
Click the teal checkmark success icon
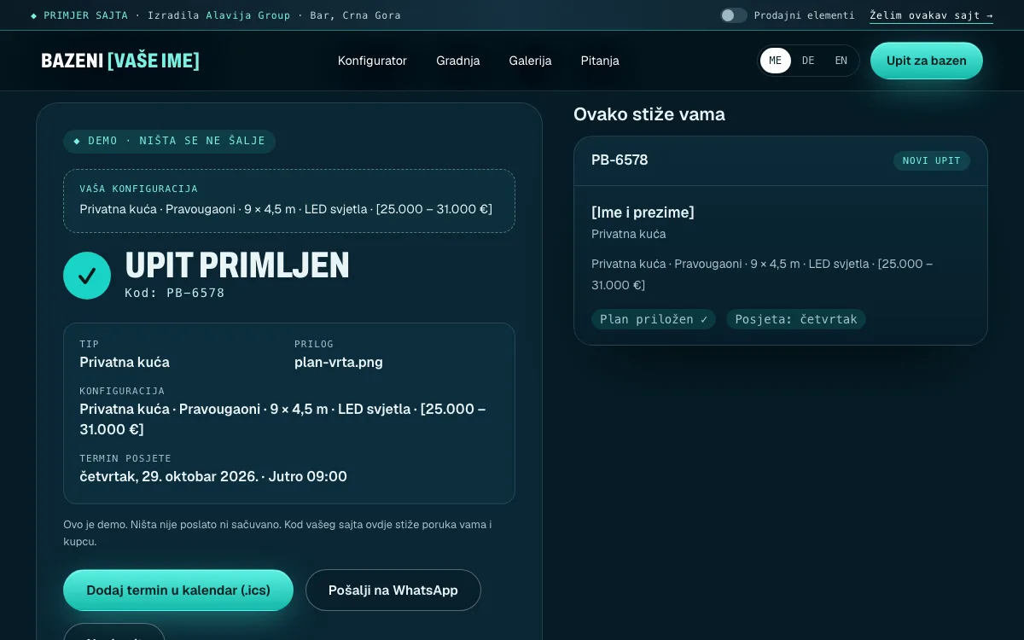point(87,276)
